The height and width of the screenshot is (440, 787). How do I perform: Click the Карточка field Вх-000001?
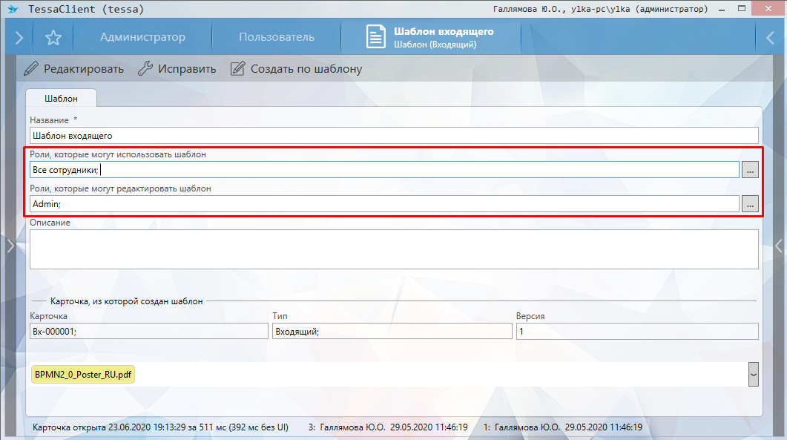click(149, 331)
